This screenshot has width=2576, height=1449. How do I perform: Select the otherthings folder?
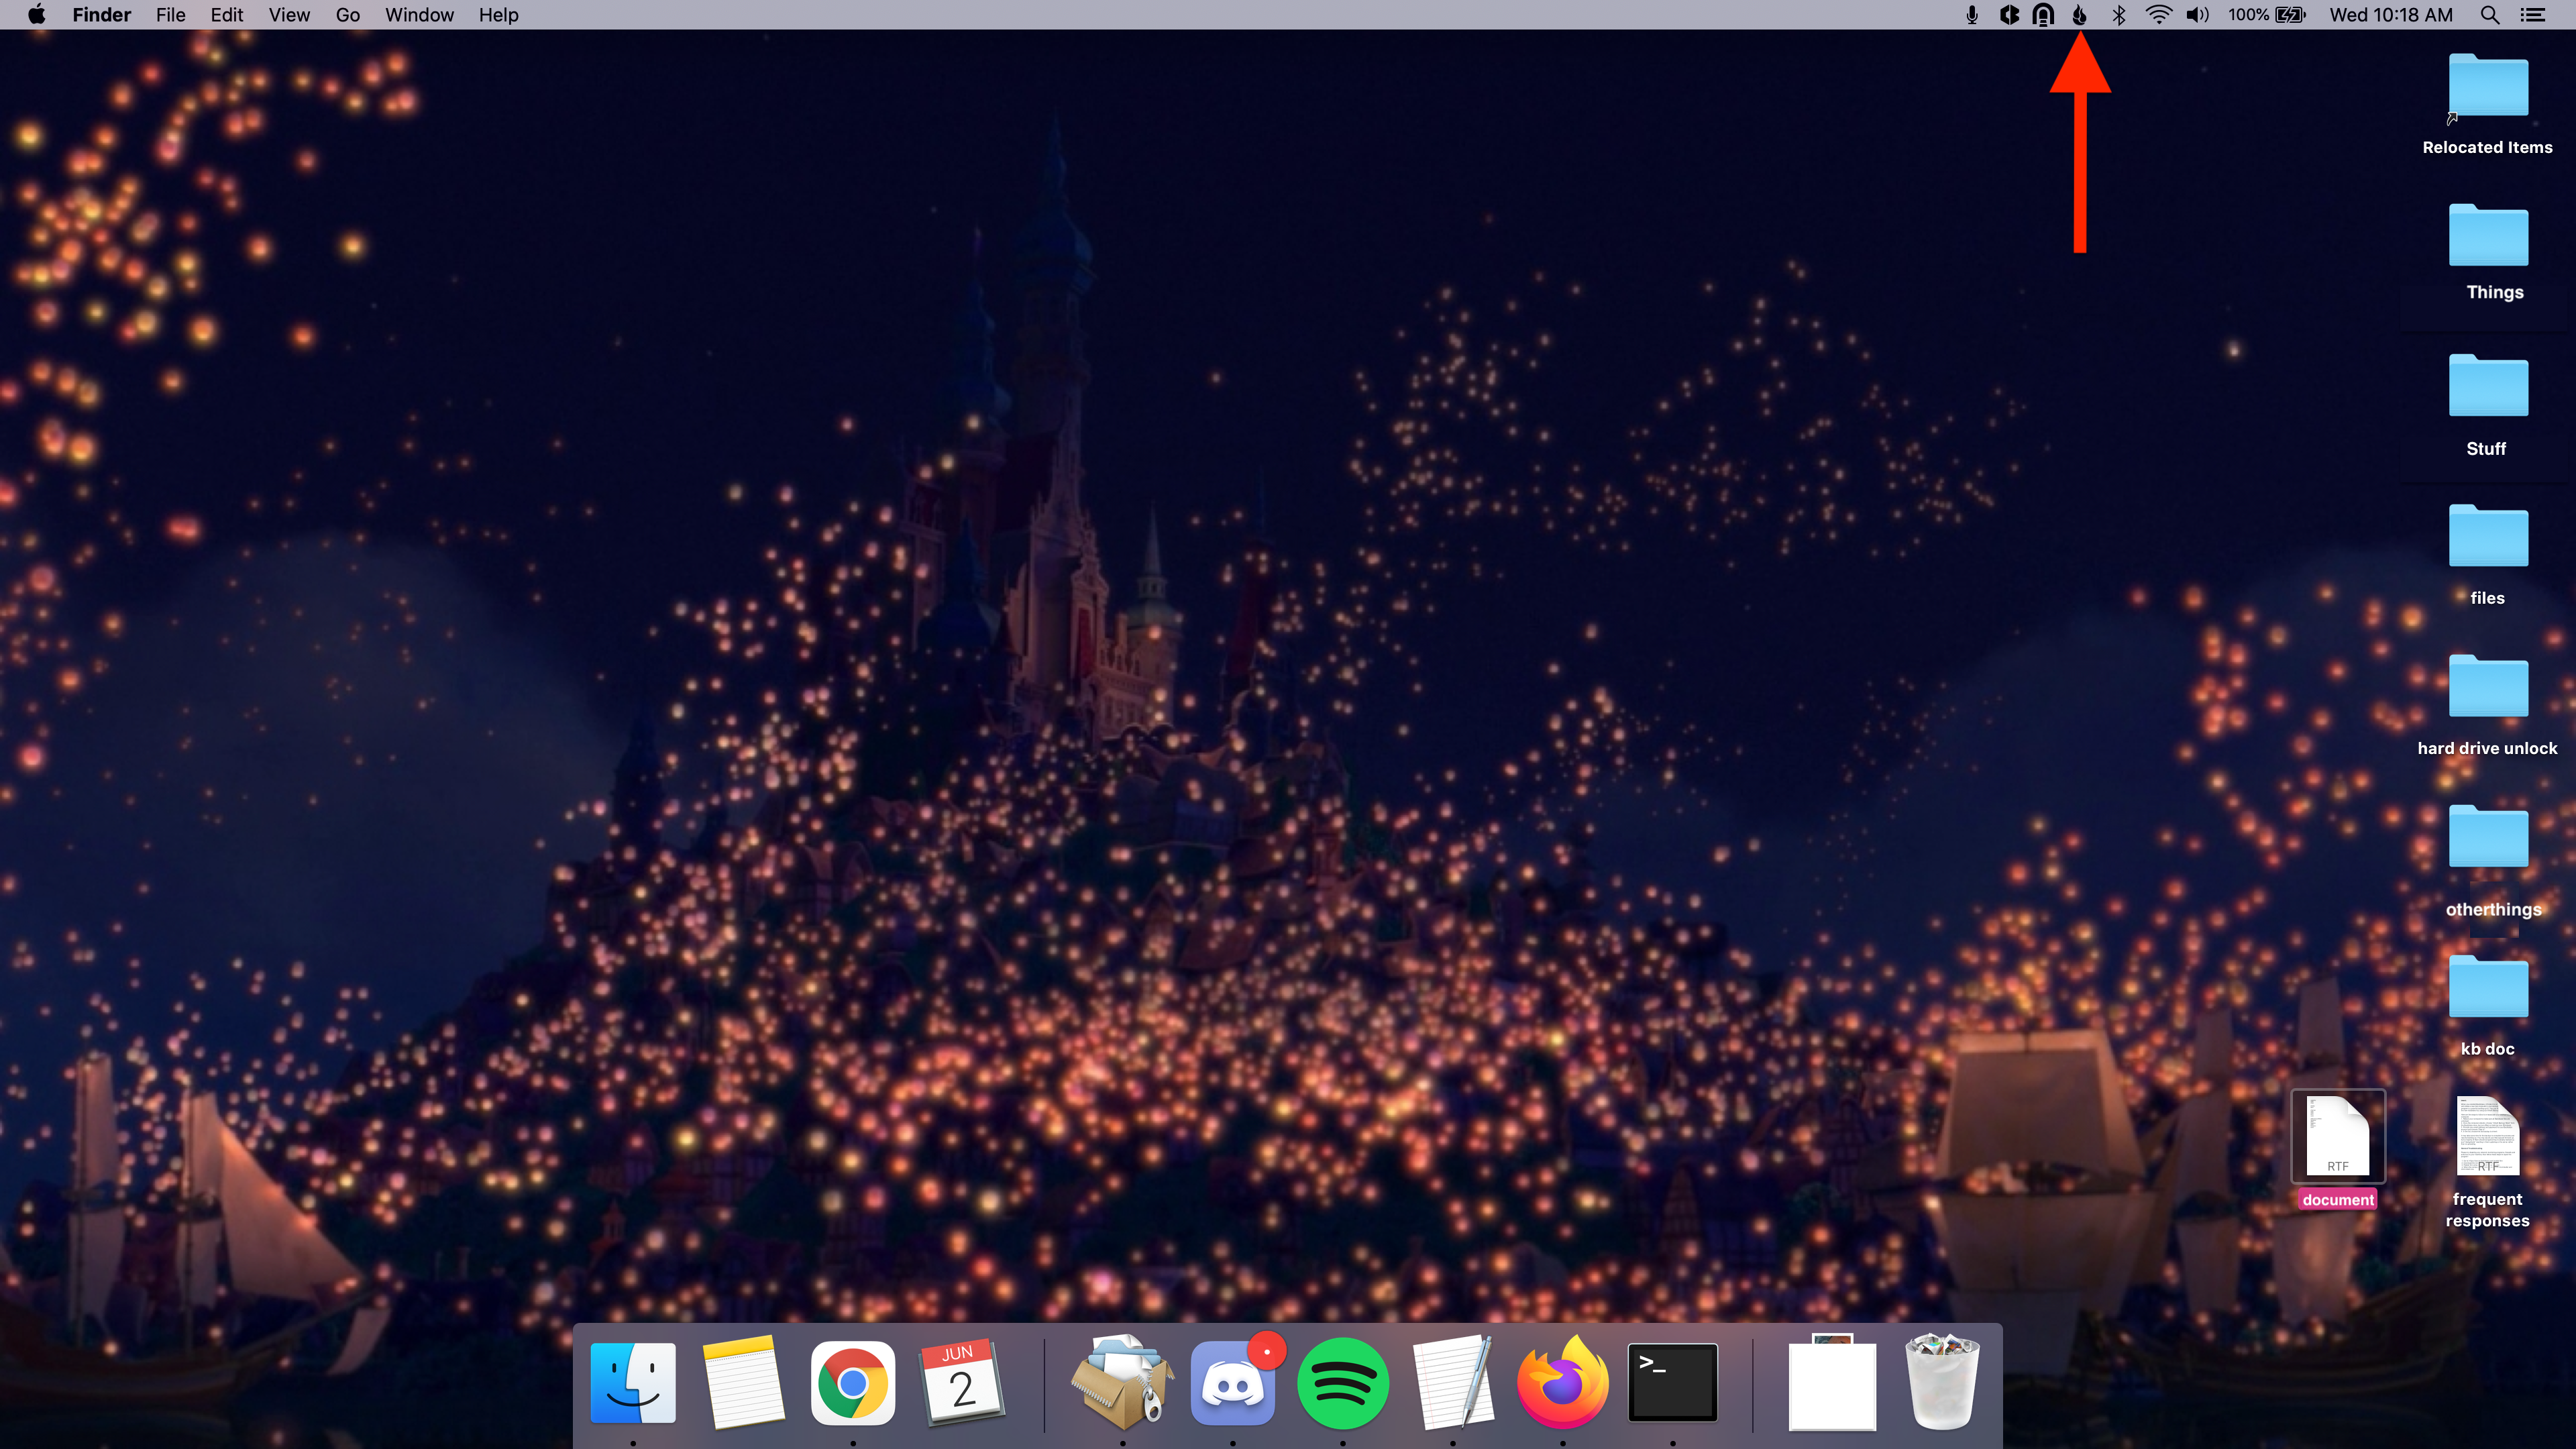pos(2487,836)
